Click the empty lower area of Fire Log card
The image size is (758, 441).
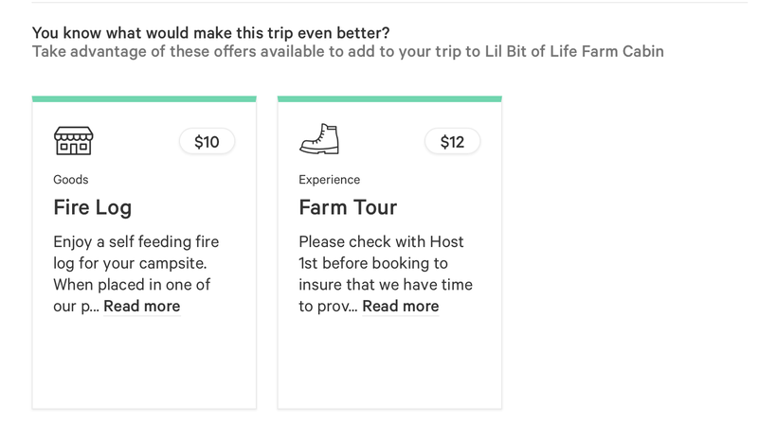[144, 364]
